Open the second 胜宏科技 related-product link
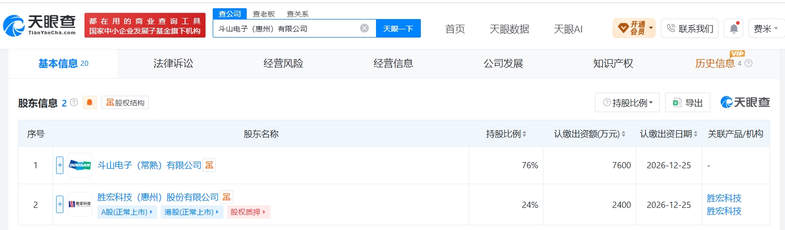785x230 pixels. tap(724, 210)
